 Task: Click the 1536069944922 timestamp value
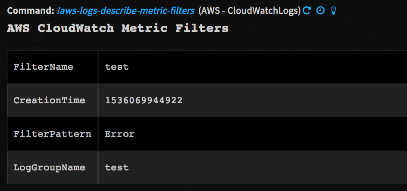click(x=144, y=101)
